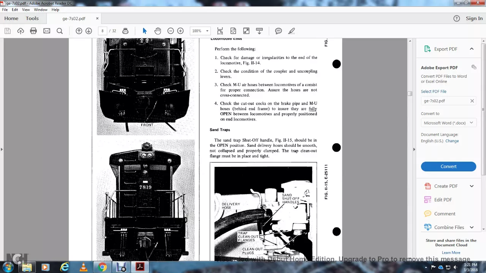This screenshot has height=273, width=486.
Task: Click Fit one full page icon
Action: point(233,31)
